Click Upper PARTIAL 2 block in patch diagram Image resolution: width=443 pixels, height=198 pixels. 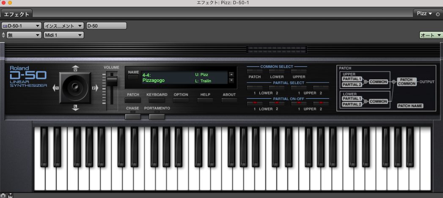pyautogui.click(x=352, y=84)
